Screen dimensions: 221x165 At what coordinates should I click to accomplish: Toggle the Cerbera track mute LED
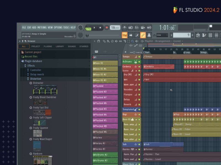(x=139, y=67)
